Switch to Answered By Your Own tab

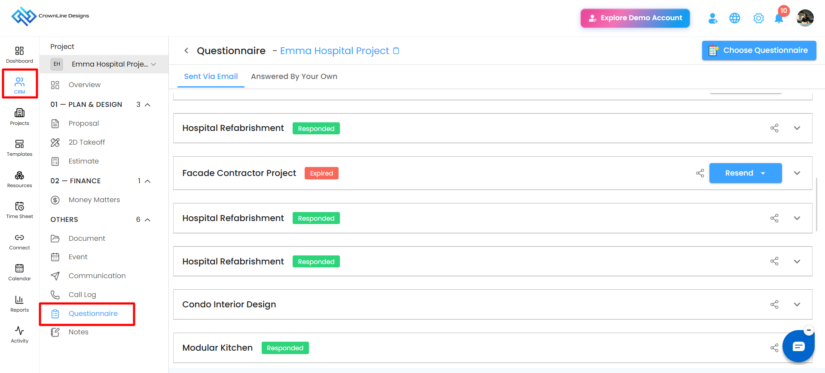(294, 76)
